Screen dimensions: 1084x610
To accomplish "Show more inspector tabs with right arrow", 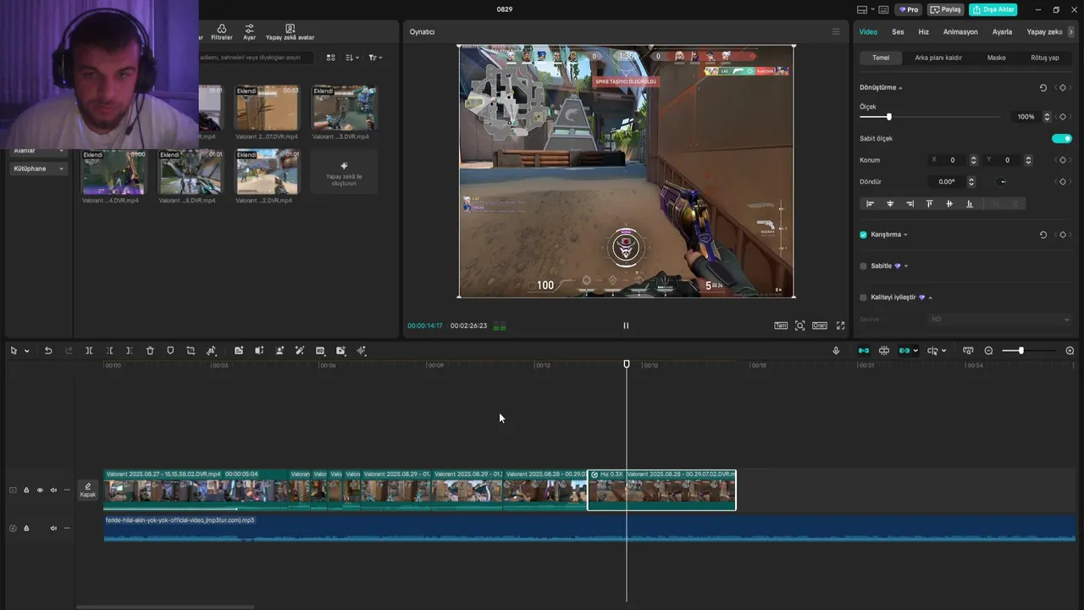I will pos(1071,31).
